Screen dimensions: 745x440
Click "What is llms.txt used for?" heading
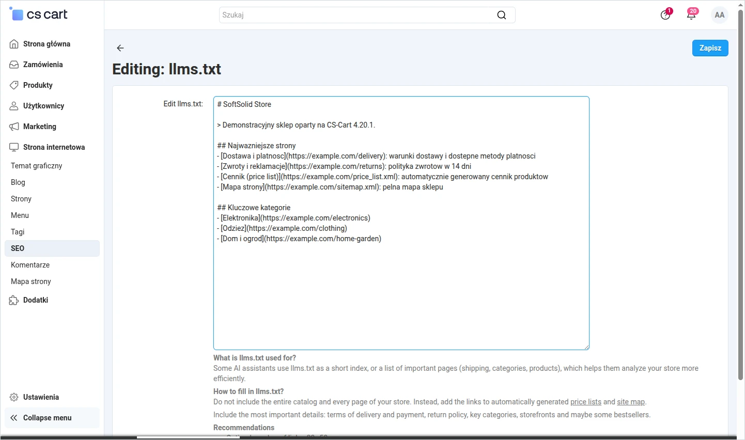point(255,358)
